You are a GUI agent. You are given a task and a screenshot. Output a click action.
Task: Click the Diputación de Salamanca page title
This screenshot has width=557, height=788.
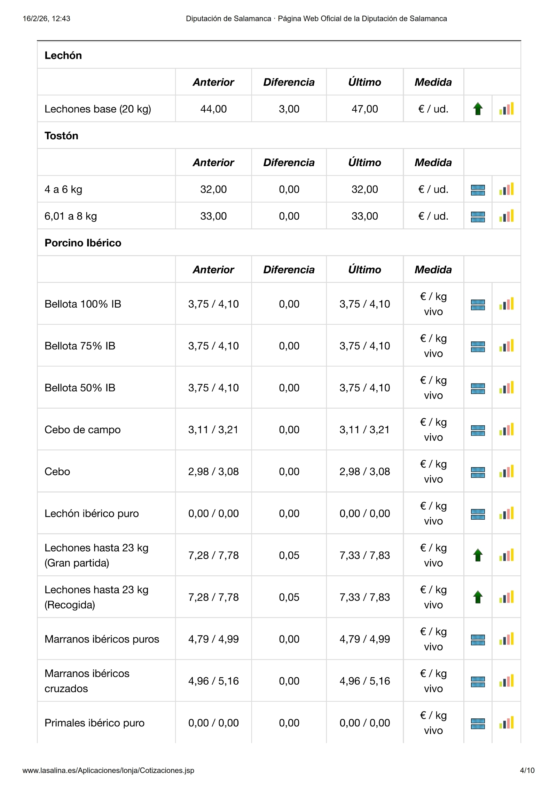(316, 19)
